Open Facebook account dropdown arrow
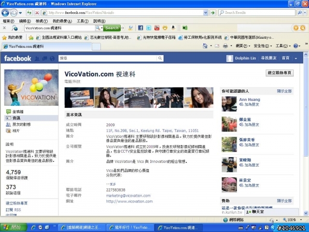The height and width of the screenshot is (232, 309). [296, 58]
